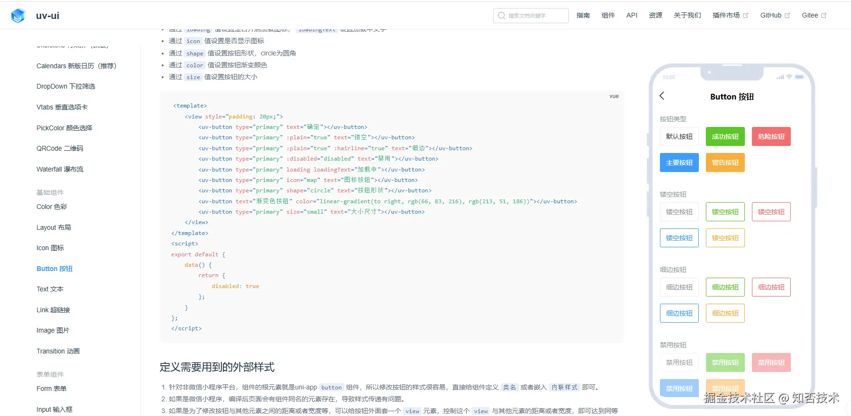Click the vue language label on code block
The height and width of the screenshot is (416, 851).
click(x=614, y=96)
